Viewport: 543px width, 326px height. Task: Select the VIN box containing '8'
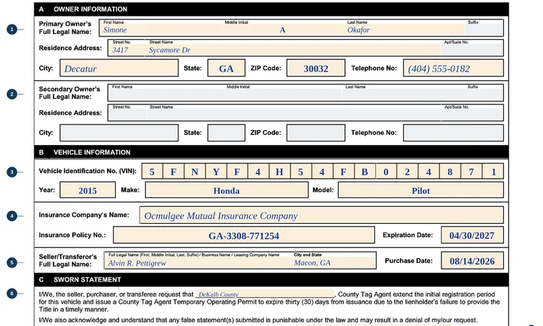pos(450,172)
